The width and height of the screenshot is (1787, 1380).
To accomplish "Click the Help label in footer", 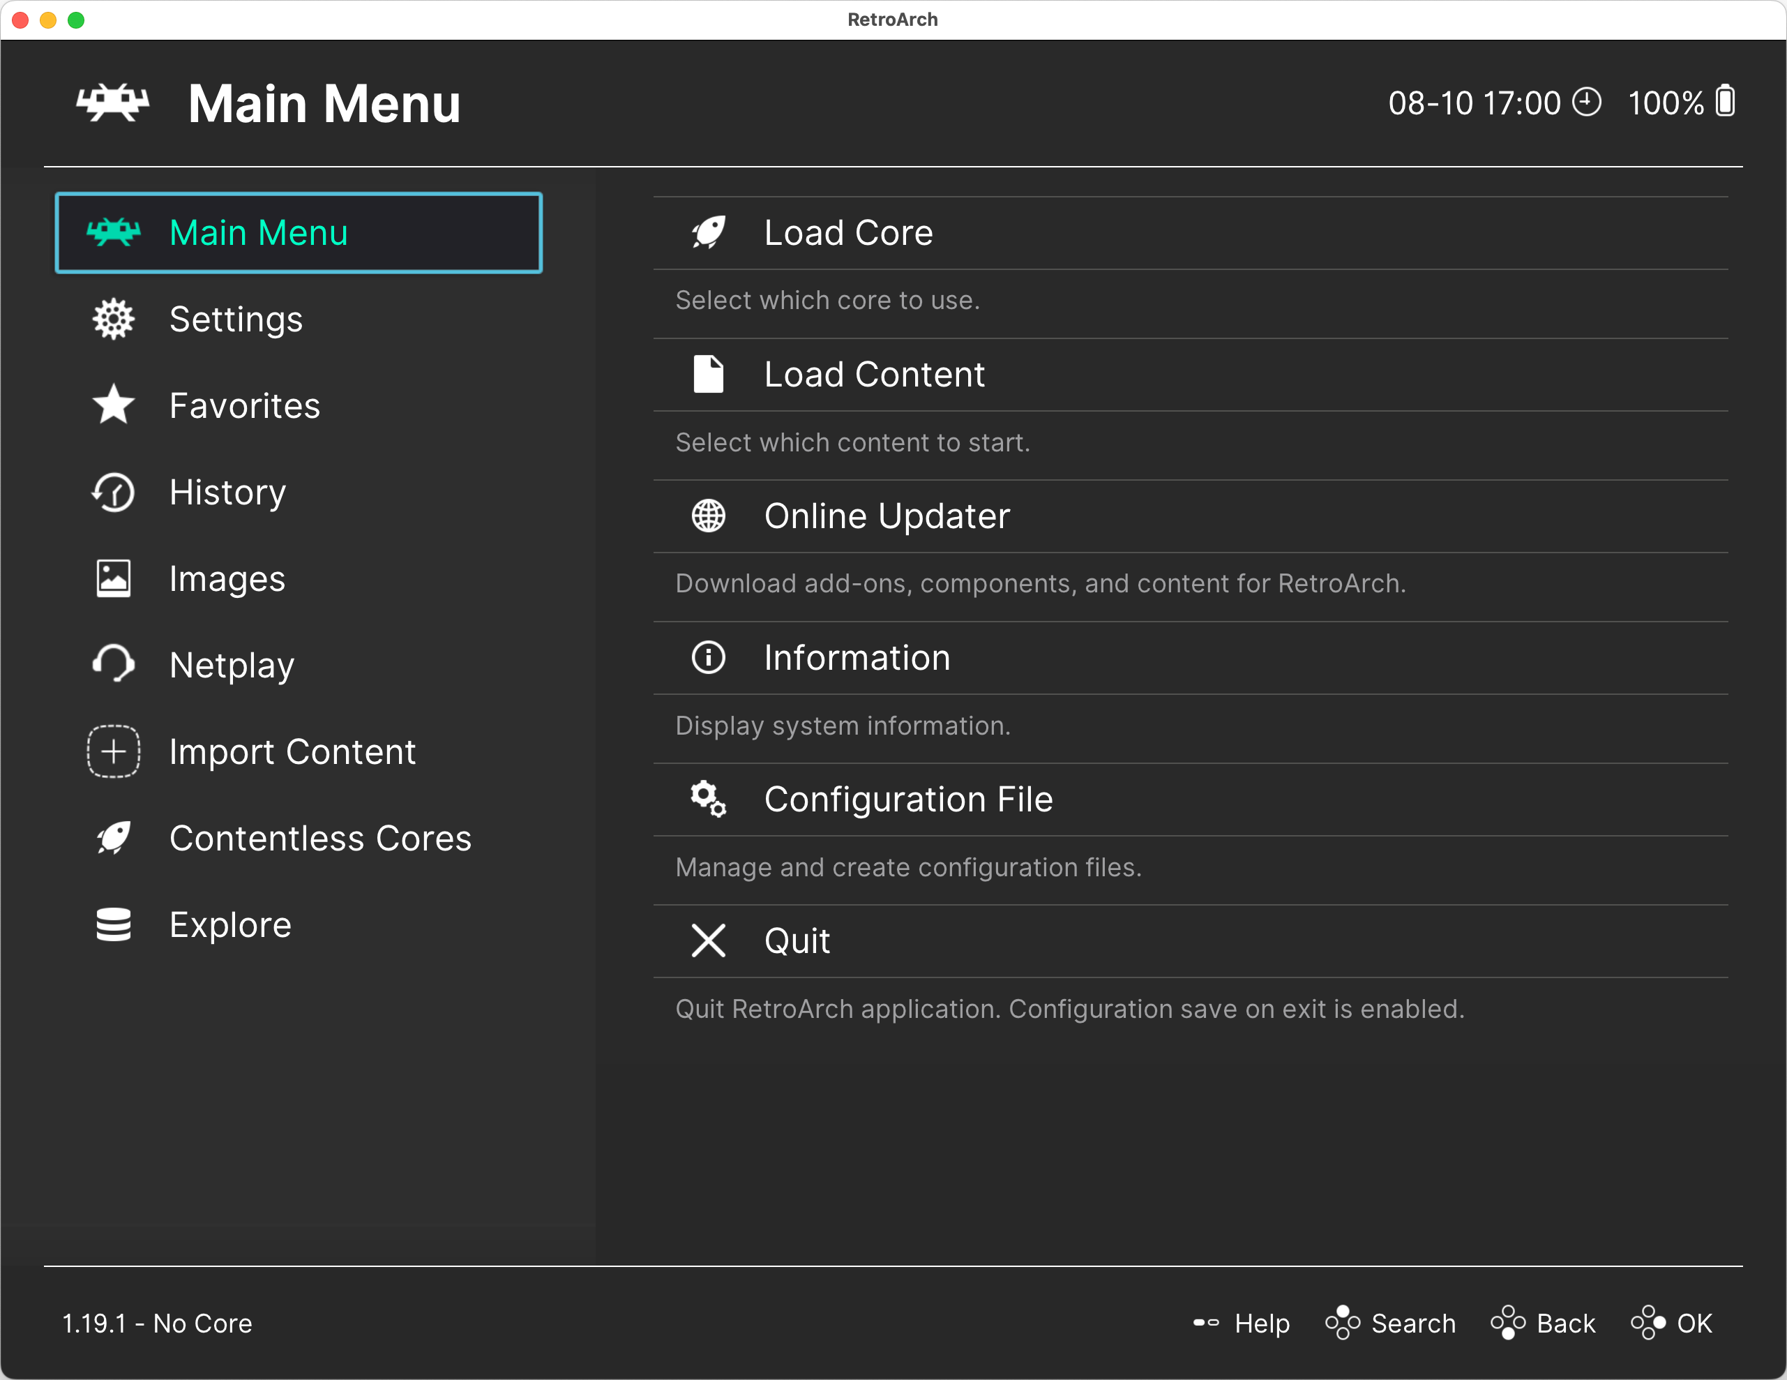I will click(1262, 1323).
